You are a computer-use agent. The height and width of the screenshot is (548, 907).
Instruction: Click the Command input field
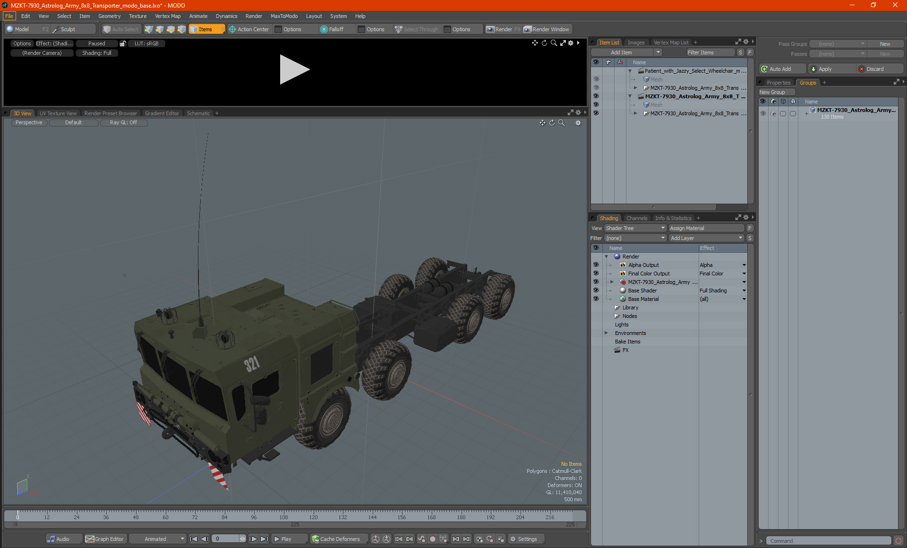(x=829, y=541)
